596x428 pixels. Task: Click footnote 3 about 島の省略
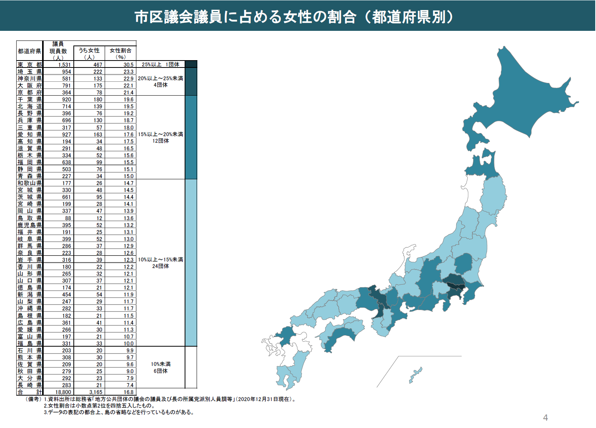tap(119, 412)
